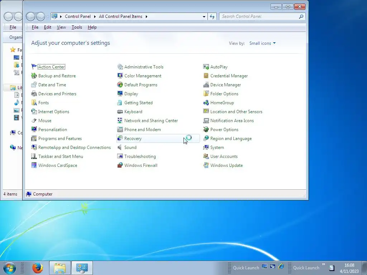
Task: Click the Power Options icon
Action: (x=206, y=130)
